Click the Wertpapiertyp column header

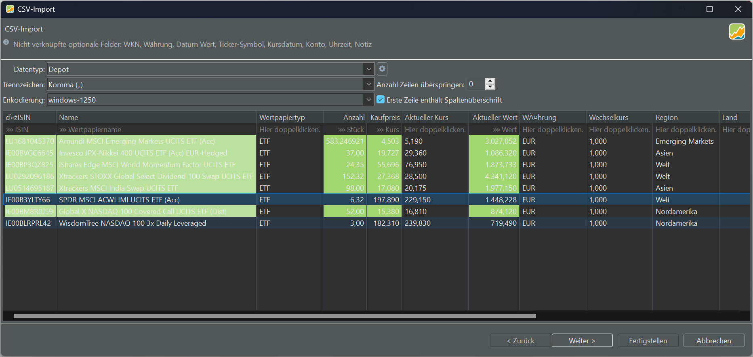click(290, 117)
